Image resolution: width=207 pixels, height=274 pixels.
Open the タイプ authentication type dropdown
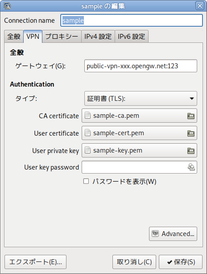141,98
